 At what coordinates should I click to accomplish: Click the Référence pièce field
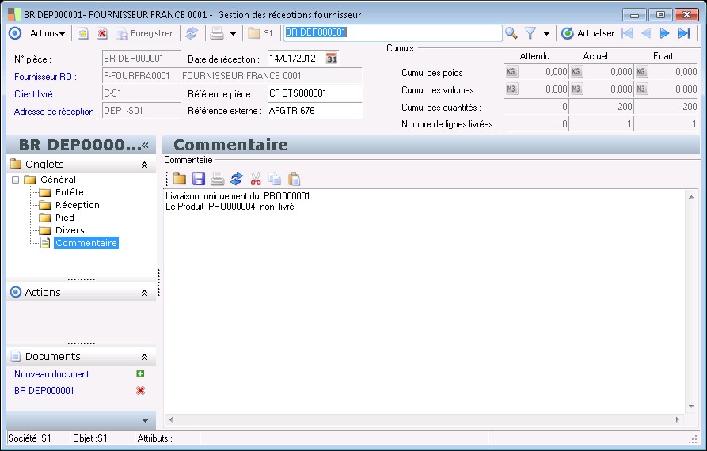(x=315, y=93)
